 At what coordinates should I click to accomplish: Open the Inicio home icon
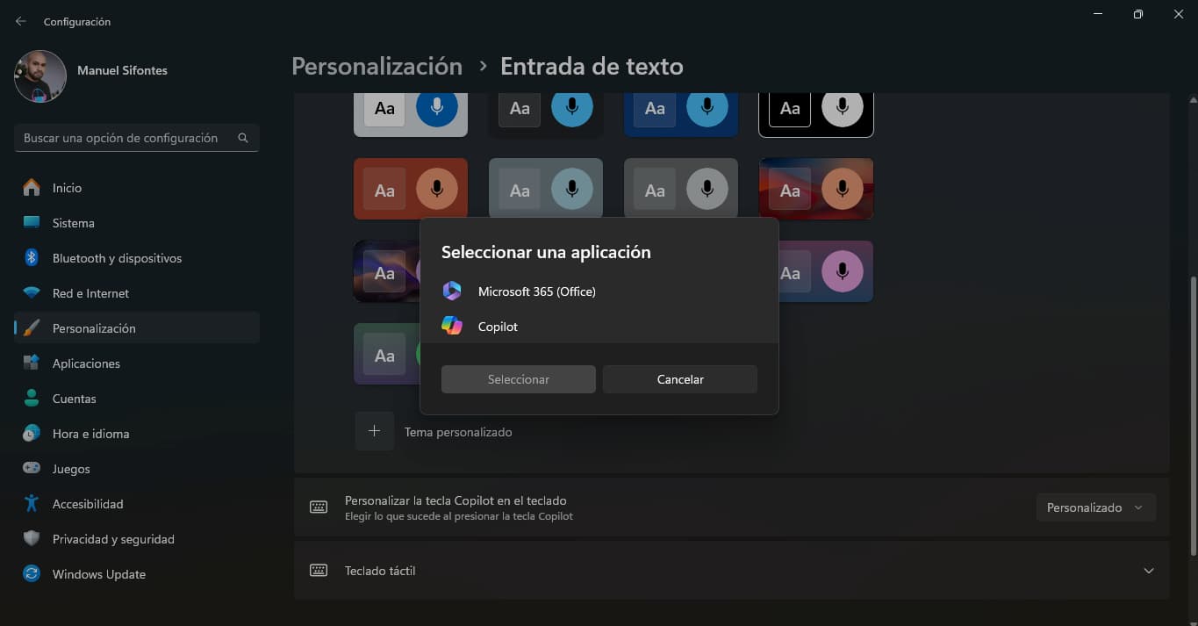32,188
